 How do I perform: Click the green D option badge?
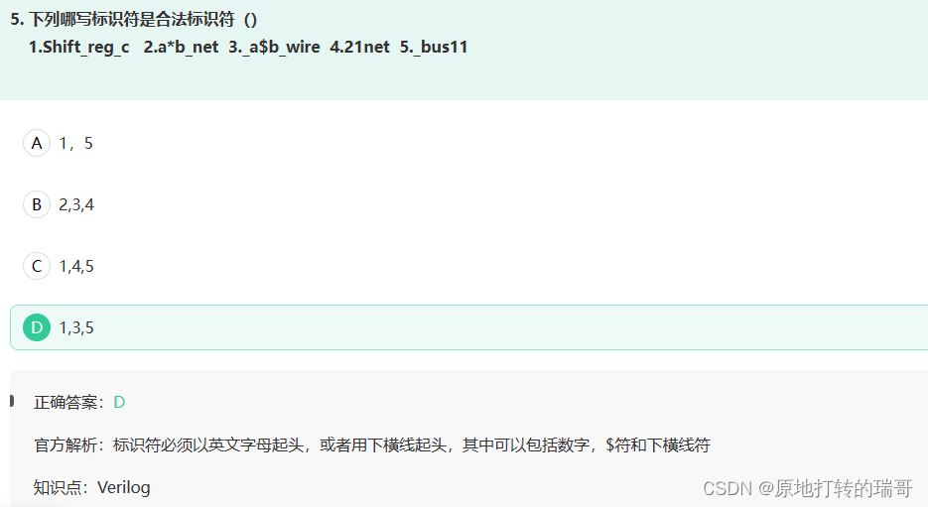point(37,327)
